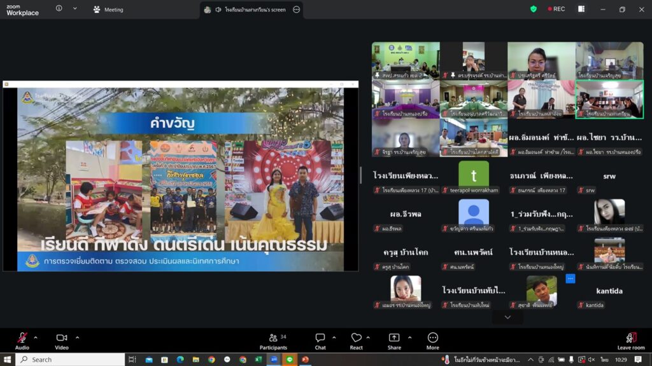This screenshot has width=652, height=366.
Task: Open the meeting info icon
Action: tap(59, 9)
